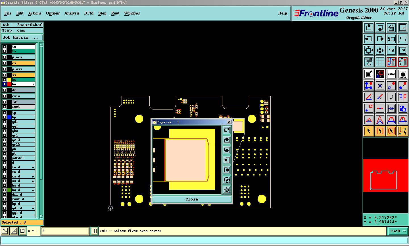This screenshot has width=409, height=246.
Task: Click the dashed octagon selection icon
Action: tap(403, 75)
